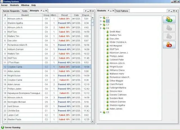Viewport: 180px width, 130px height.
Task: Close the Attempts tab with its X
Action: tap(46, 11)
